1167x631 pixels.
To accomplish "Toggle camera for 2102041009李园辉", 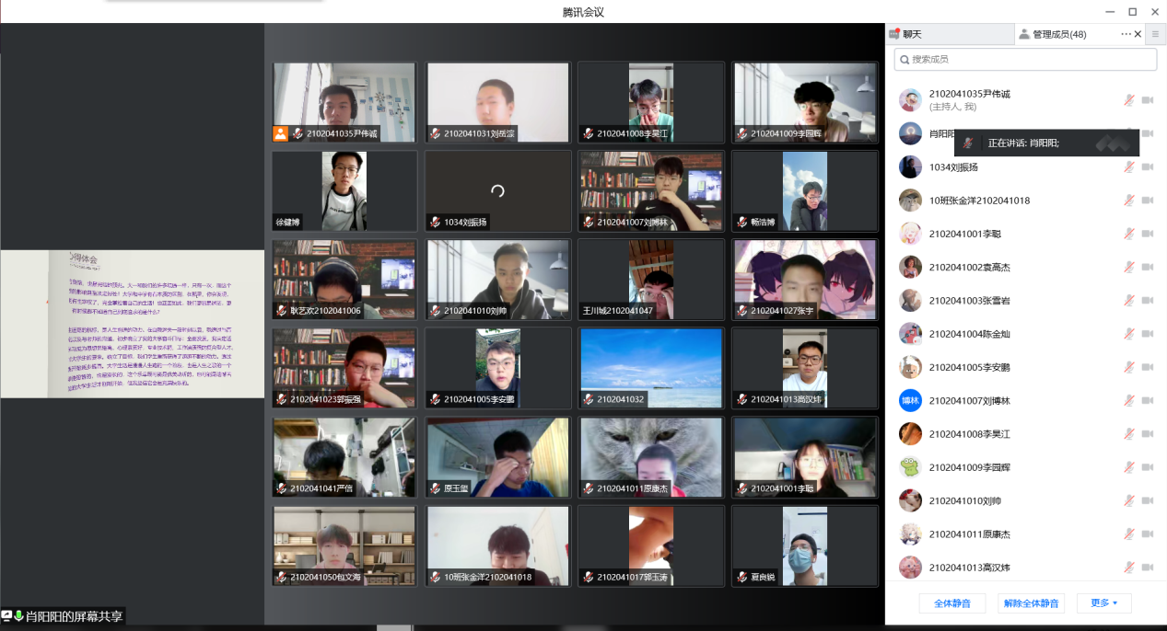I will 1148,467.
